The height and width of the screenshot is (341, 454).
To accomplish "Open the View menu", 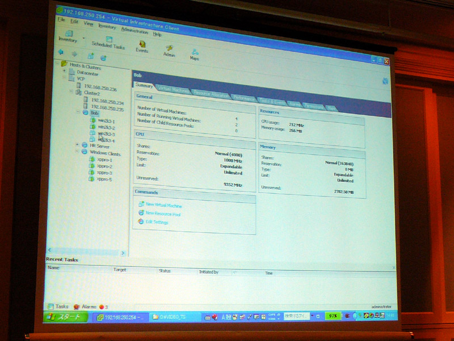I will [x=89, y=23].
